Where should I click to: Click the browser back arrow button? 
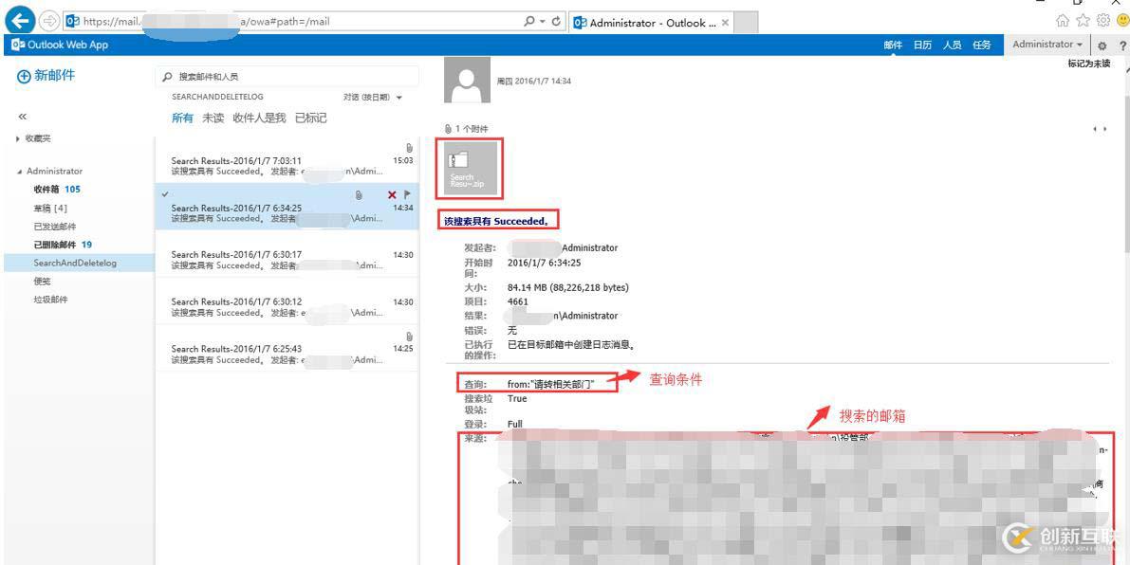(x=20, y=20)
